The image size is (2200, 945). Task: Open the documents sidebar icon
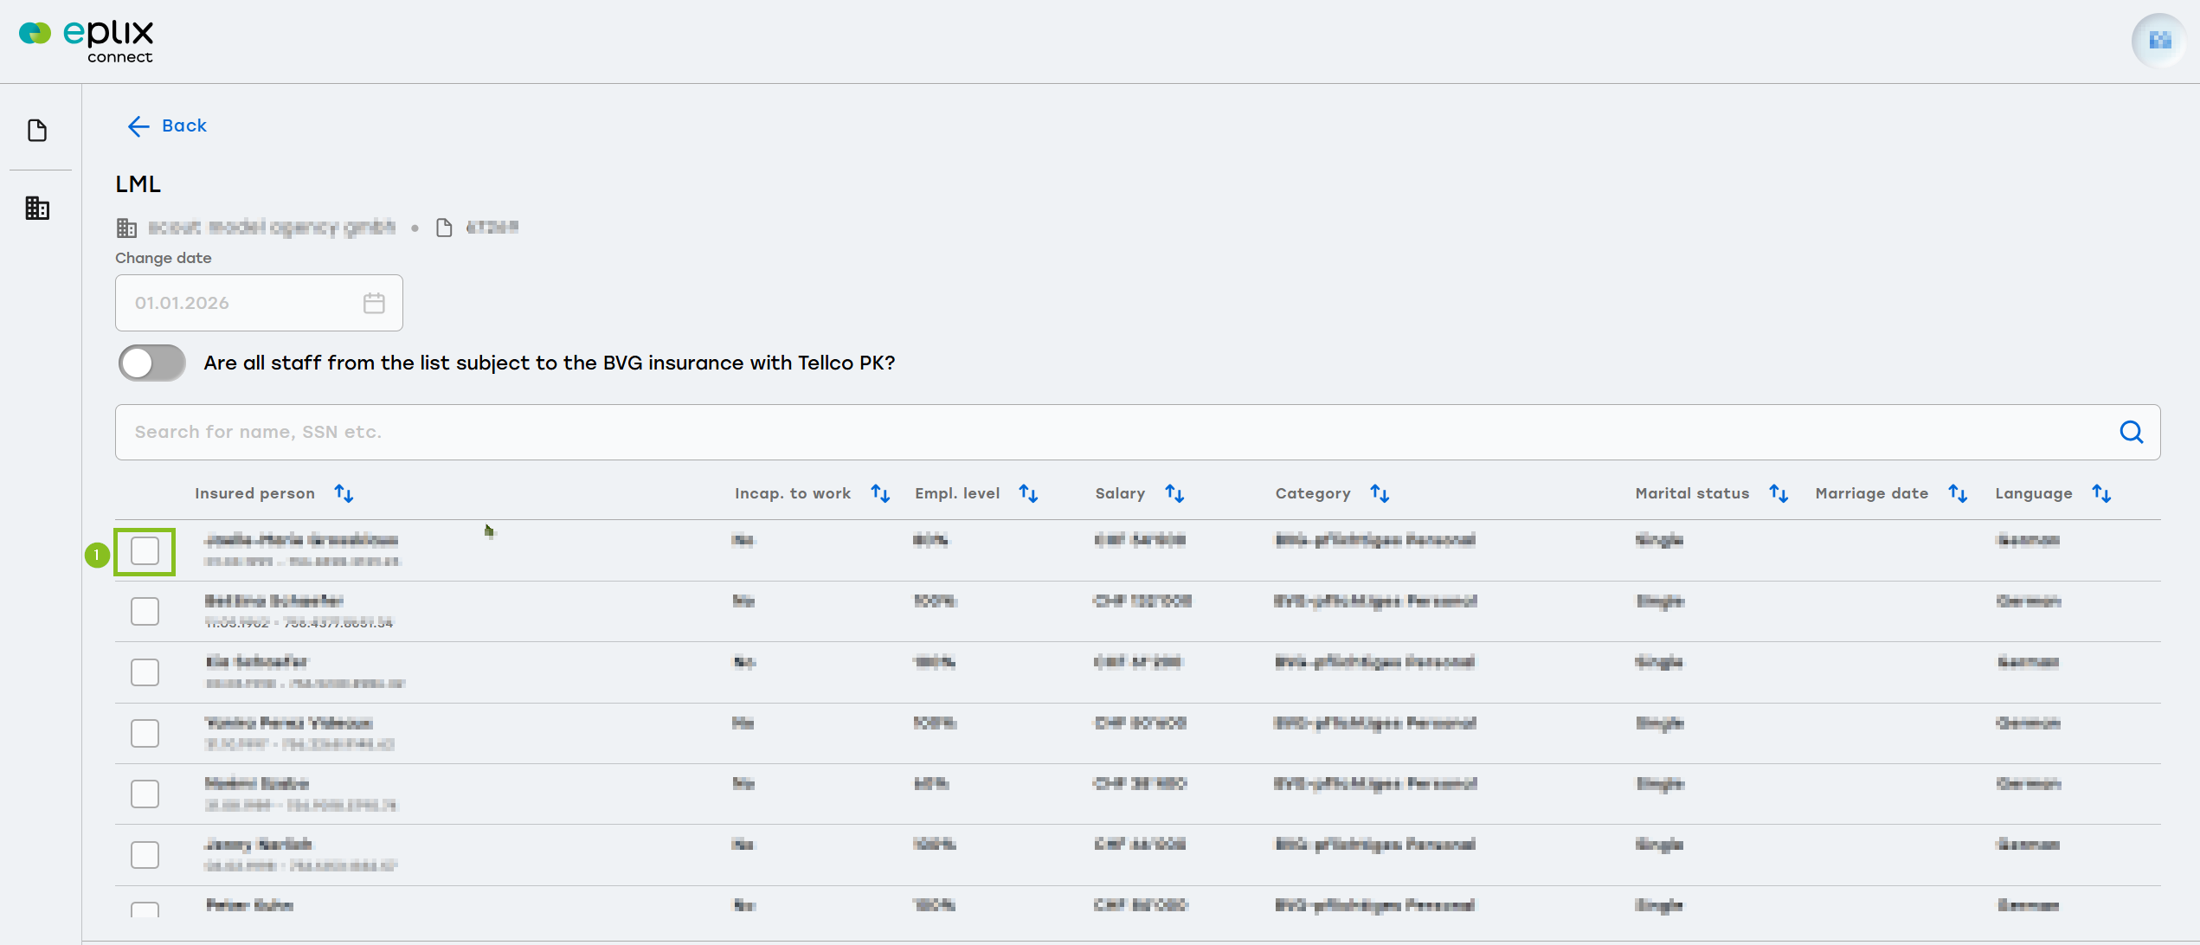click(37, 131)
